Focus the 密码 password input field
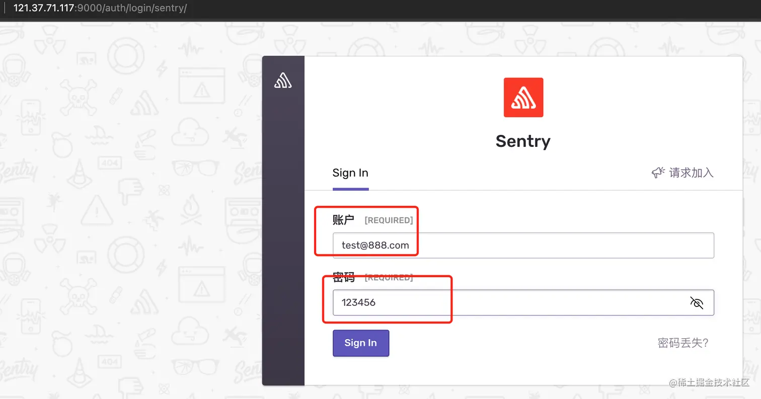761x399 pixels. [x=523, y=302]
